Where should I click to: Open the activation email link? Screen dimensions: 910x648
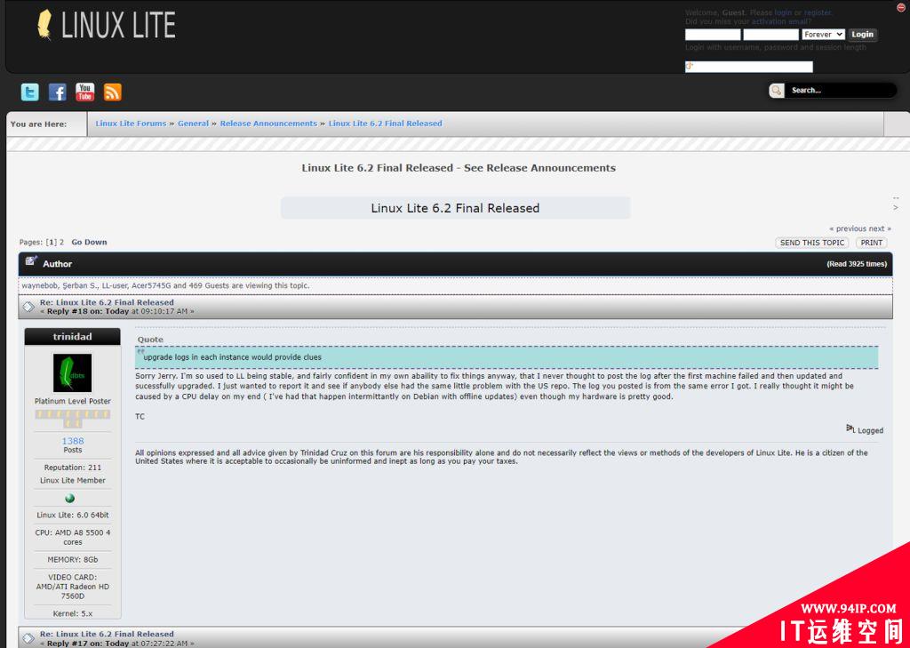point(781,21)
